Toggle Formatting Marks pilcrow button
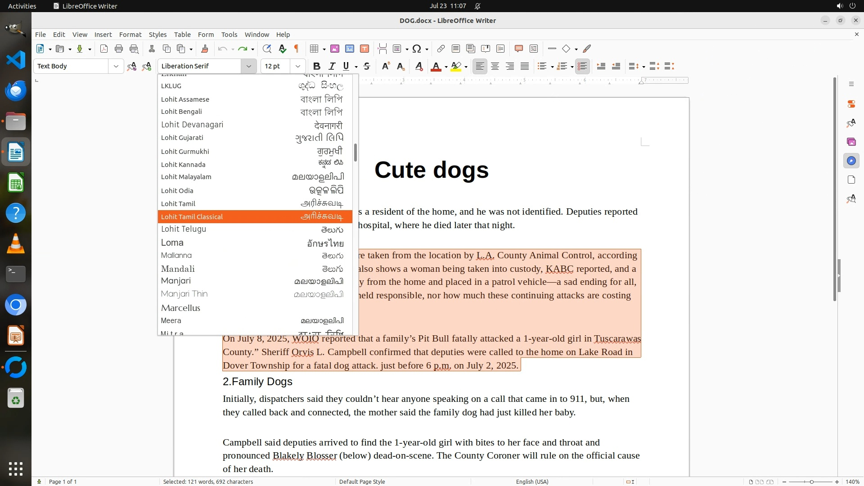 [297, 49]
